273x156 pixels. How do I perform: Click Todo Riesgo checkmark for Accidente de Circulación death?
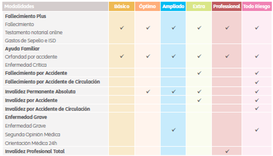tap(257, 82)
